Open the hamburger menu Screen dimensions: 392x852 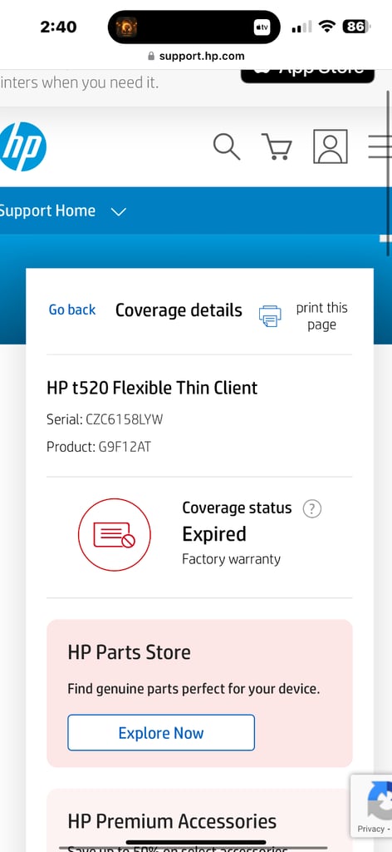380,146
